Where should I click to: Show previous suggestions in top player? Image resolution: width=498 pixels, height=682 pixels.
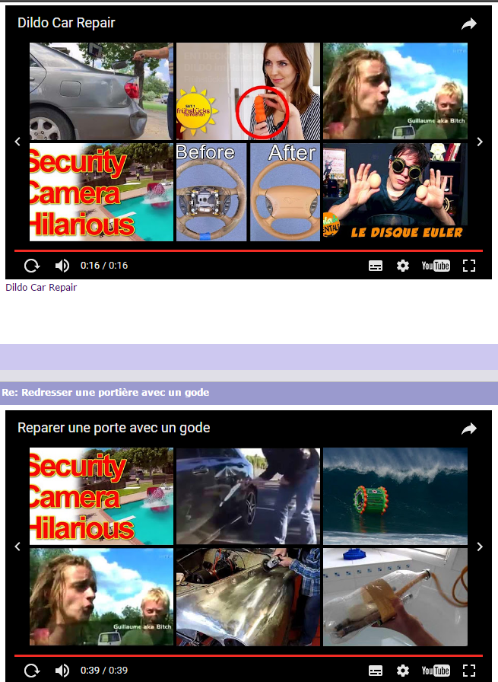pyautogui.click(x=18, y=142)
